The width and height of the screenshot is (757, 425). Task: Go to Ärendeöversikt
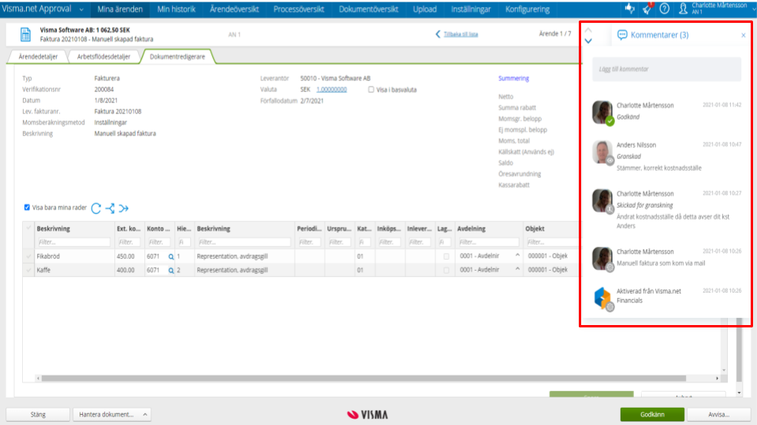234,9
